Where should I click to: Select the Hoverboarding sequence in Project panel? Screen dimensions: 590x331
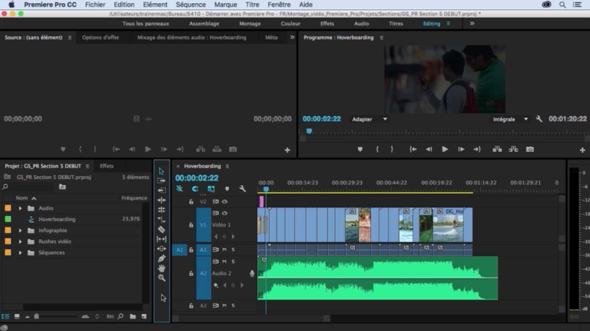pos(57,219)
